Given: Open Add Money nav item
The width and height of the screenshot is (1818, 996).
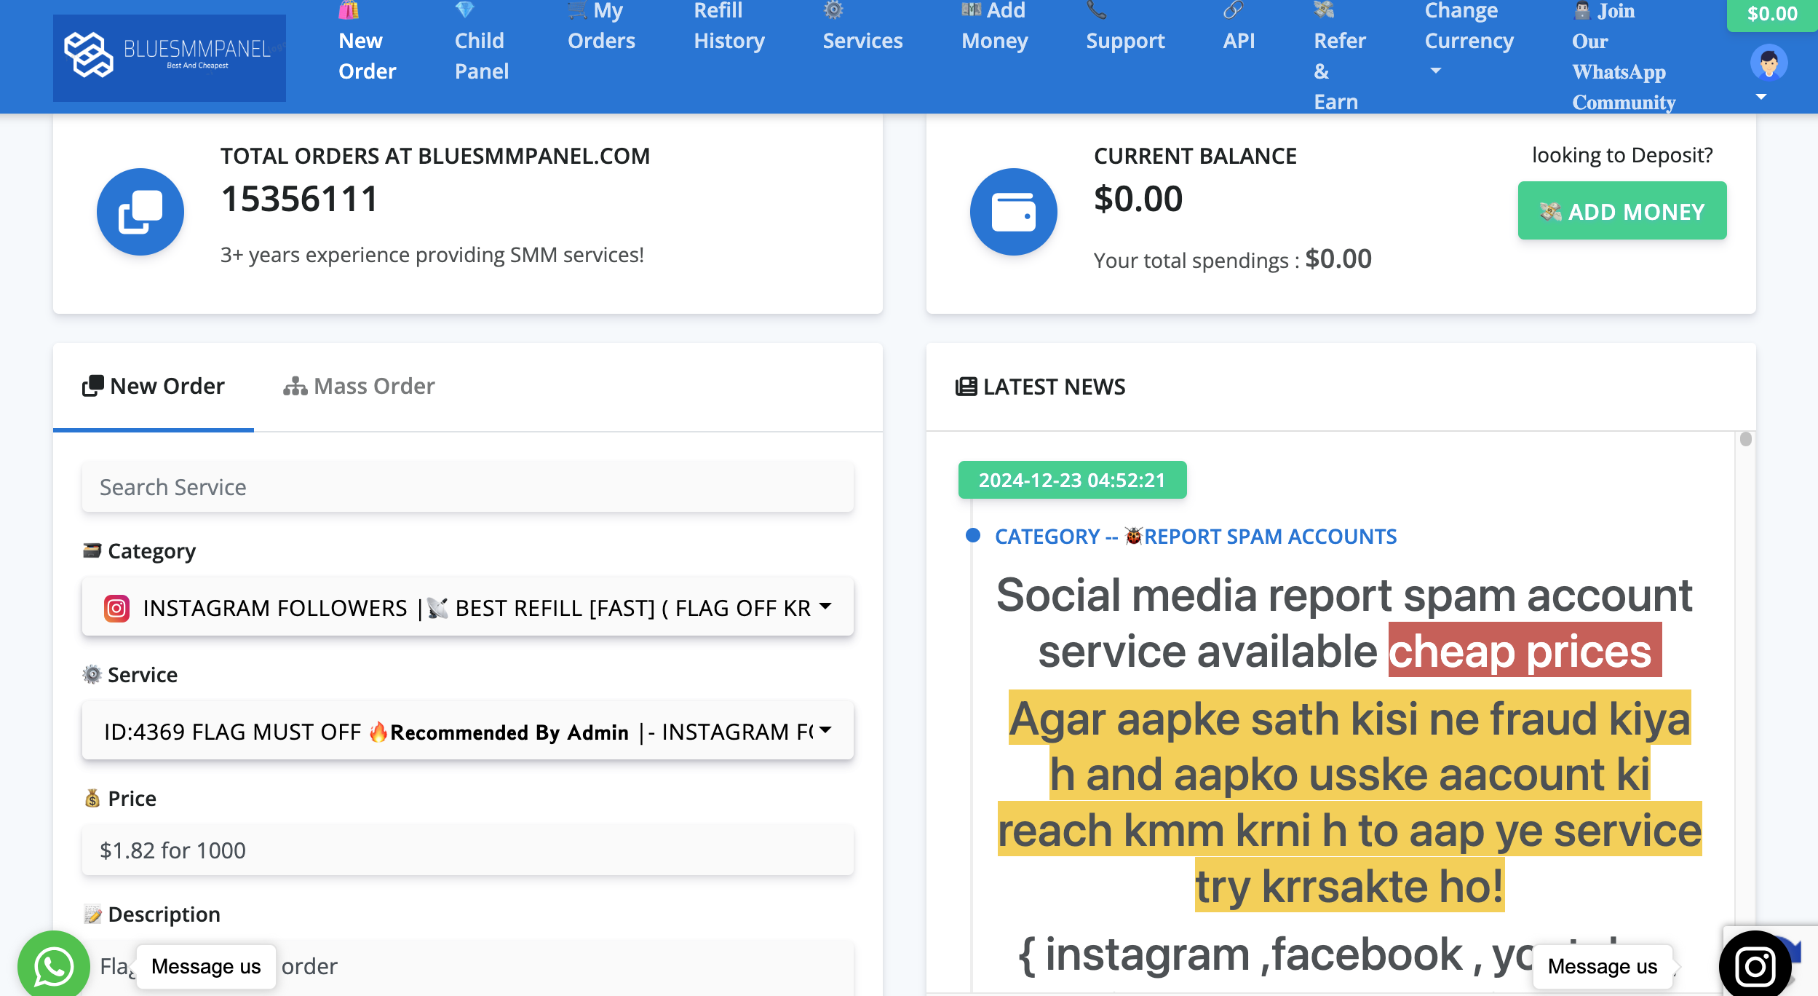Looking at the screenshot, I should click(994, 26).
